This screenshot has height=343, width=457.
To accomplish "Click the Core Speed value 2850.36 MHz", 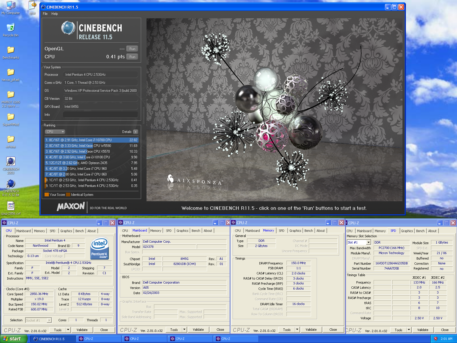I will [39, 294].
